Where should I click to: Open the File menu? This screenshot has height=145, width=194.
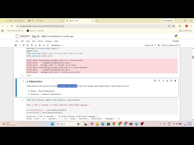pos(17,41)
